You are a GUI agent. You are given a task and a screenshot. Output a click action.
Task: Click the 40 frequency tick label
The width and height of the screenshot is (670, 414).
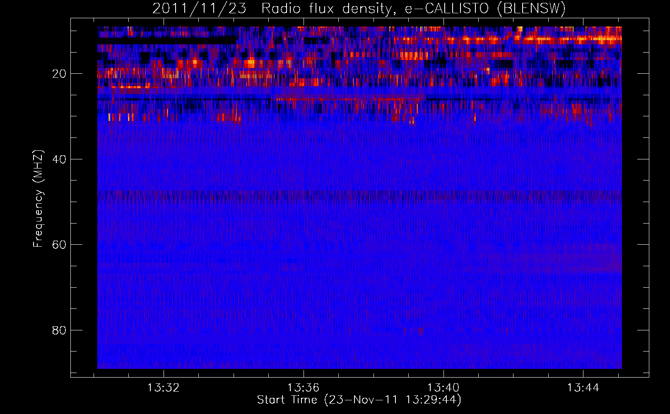pyautogui.click(x=59, y=159)
